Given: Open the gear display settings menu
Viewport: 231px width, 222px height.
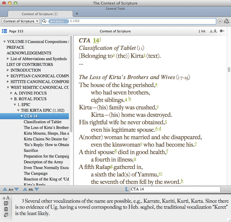Looking at the screenshot, I should pos(222,31).
